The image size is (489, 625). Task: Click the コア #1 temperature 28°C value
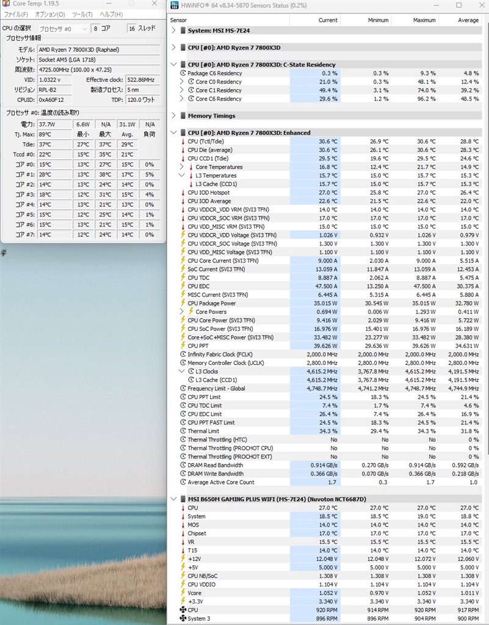point(54,175)
